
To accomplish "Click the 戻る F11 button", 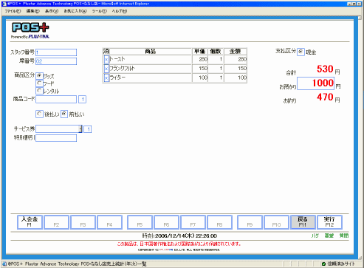I will (303, 222).
